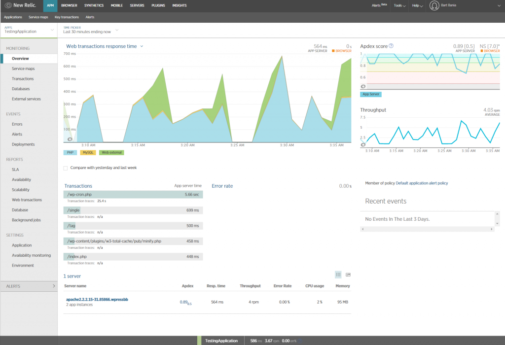The image size is (505, 345).
Task: Click the Bart Bania profile avatar icon
Action: (x=434, y=6)
